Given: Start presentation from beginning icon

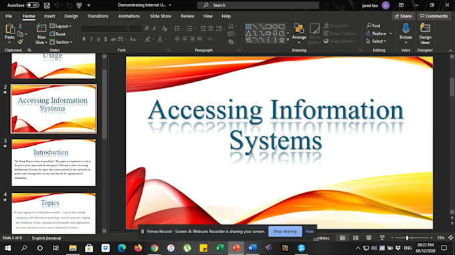Looking at the screenshot, I should pos(79,5).
